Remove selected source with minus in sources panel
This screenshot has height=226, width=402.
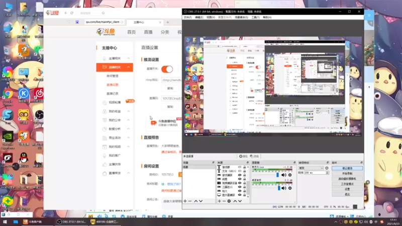point(224,201)
